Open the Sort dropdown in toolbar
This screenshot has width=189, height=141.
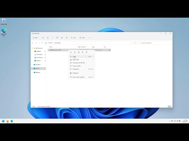(x=74, y=38)
